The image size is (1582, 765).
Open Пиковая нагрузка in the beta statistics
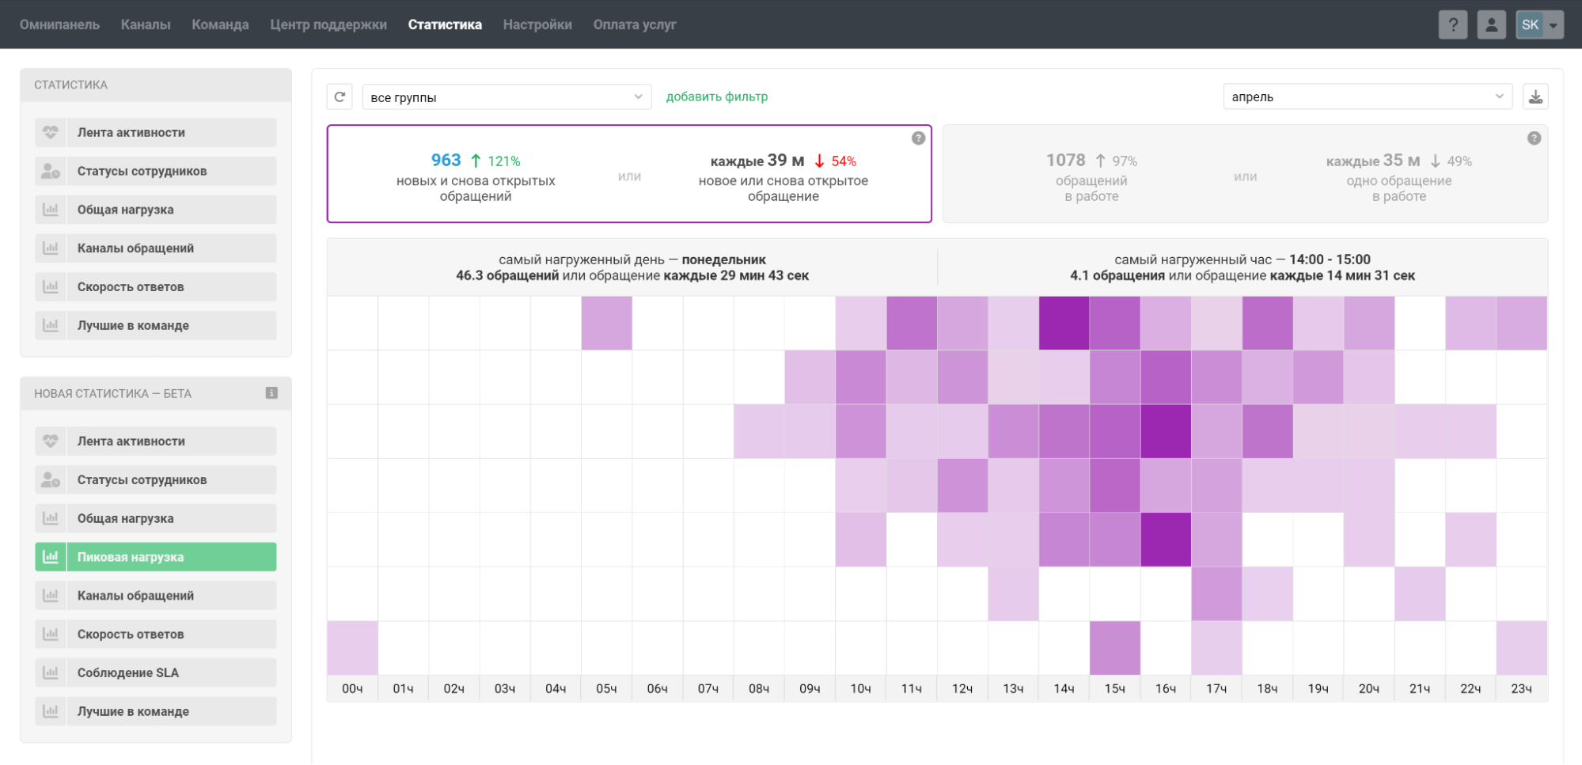(156, 557)
